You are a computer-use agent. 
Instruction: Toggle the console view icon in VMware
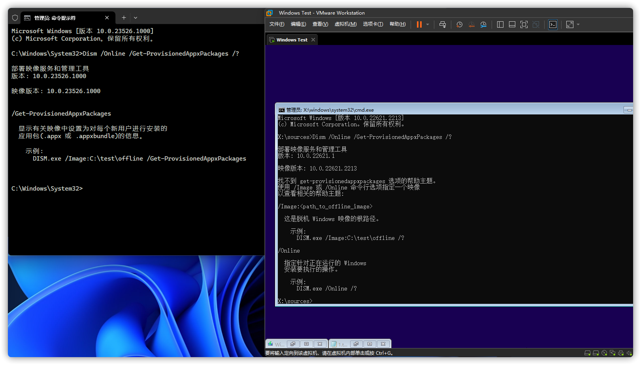(553, 24)
